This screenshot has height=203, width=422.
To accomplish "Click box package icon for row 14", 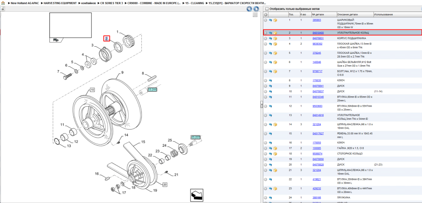I will coord(275,124).
